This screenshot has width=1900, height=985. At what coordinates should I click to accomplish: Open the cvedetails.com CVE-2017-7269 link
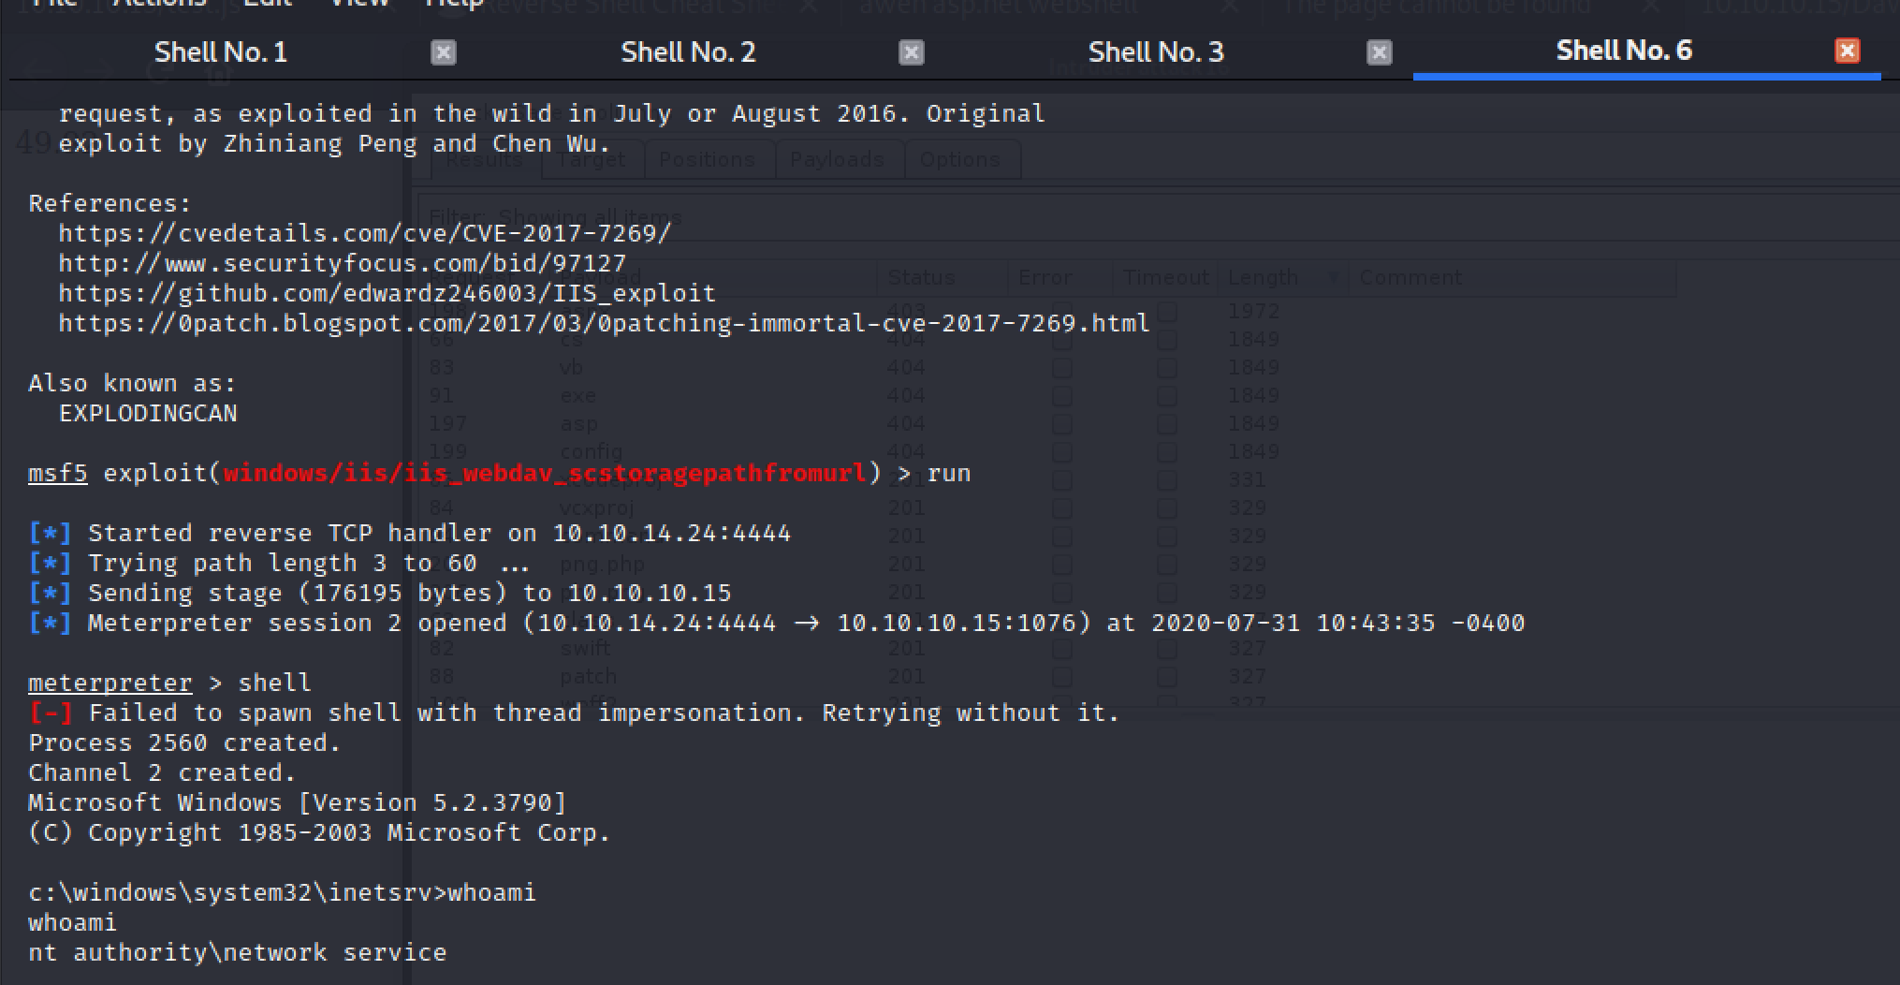[x=365, y=233]
